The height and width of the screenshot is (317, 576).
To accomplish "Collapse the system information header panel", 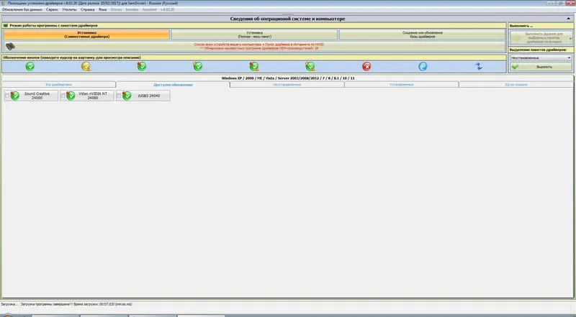I will (x=569, y=19).
